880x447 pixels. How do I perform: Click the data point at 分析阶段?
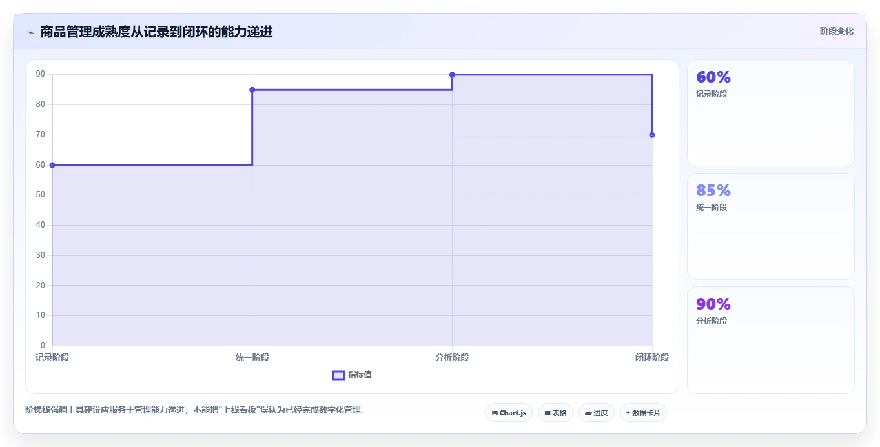[x=452, y=75]
